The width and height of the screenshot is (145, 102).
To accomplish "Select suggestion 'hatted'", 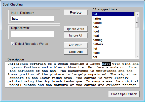I will tap(114, 23).
